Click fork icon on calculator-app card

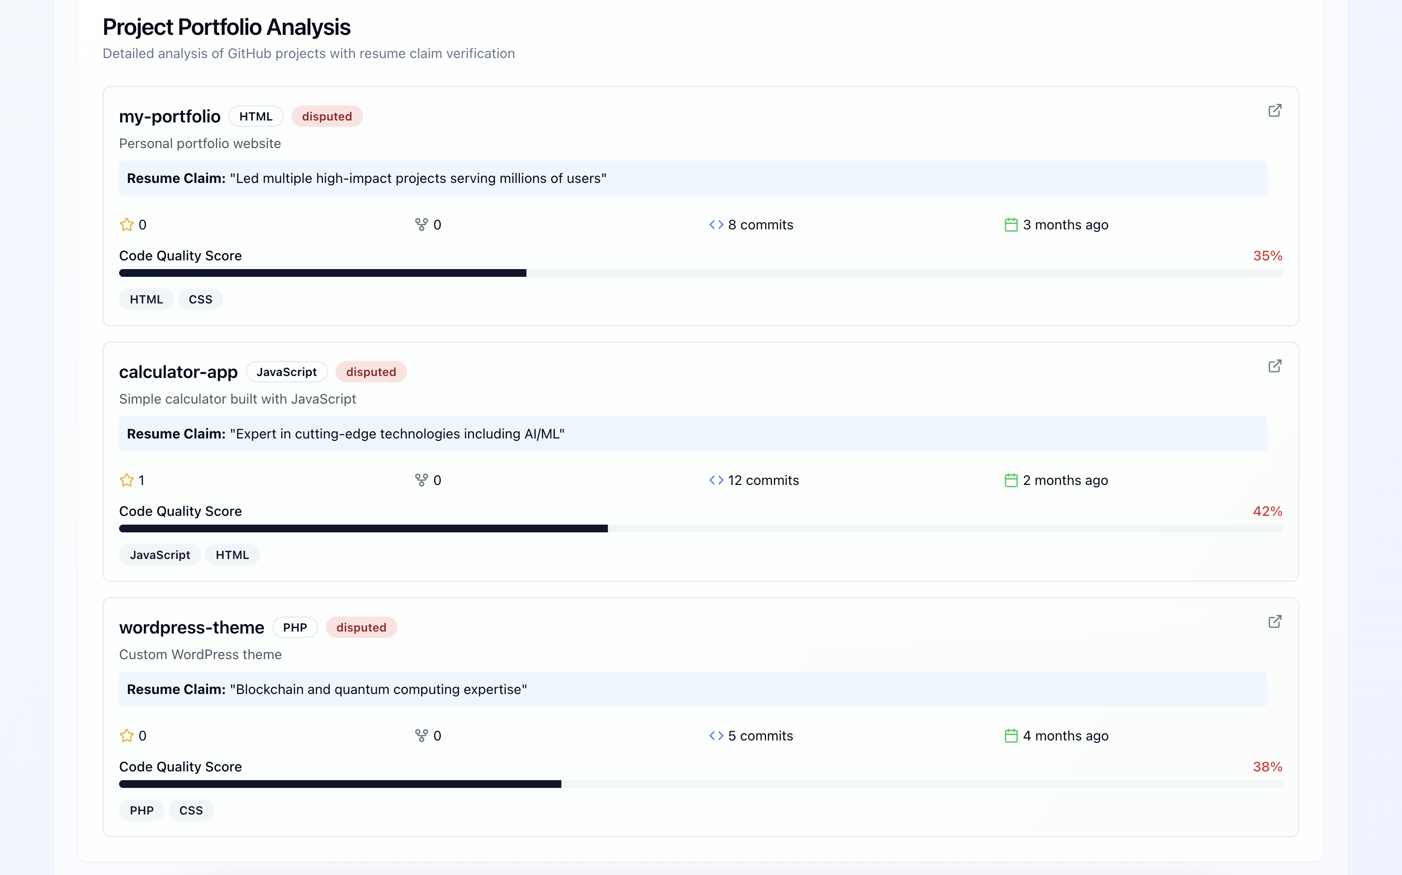[421, 480]
